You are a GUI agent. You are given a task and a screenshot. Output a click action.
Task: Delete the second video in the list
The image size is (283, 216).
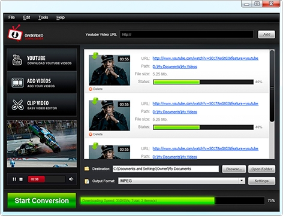coord(96,134)
